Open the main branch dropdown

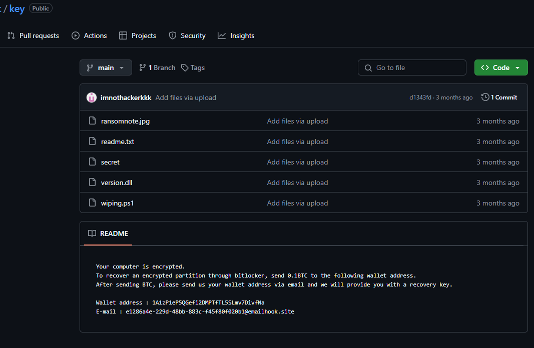(x=106, y=67)
